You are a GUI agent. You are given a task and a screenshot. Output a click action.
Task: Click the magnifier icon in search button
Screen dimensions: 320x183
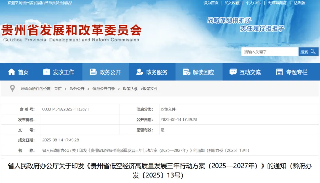(313, 51)
